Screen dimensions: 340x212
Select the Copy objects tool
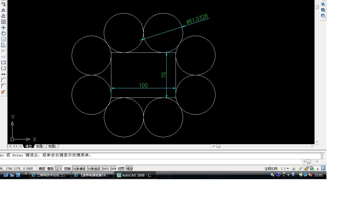(3, 4)
